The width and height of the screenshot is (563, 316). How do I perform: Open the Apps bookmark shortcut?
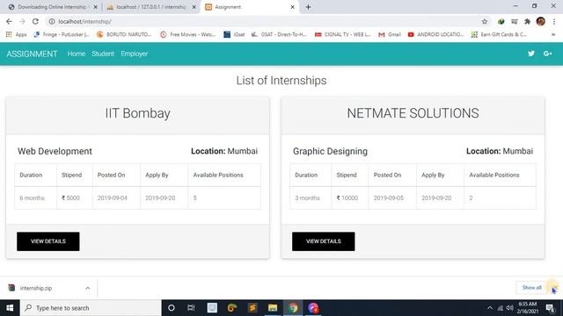(17, 34)
